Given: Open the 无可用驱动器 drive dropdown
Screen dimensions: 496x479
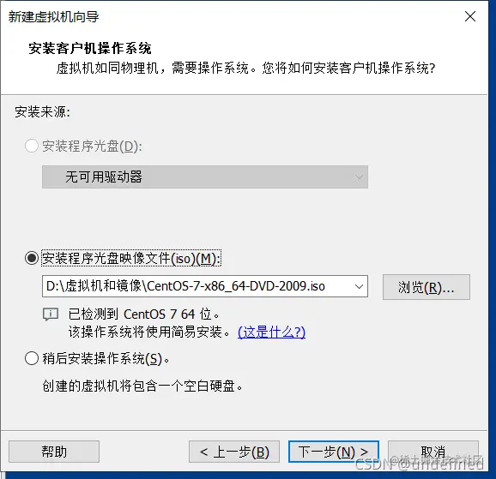Looking at the screenshot, I should (204, 177).
